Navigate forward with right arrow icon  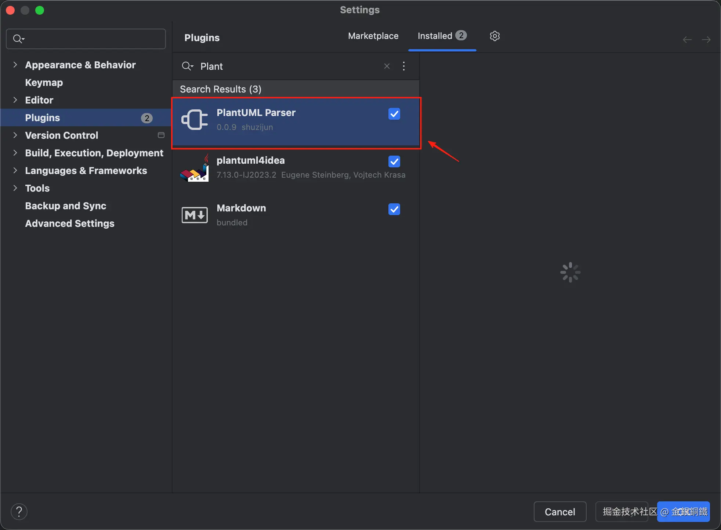[706, 40]
